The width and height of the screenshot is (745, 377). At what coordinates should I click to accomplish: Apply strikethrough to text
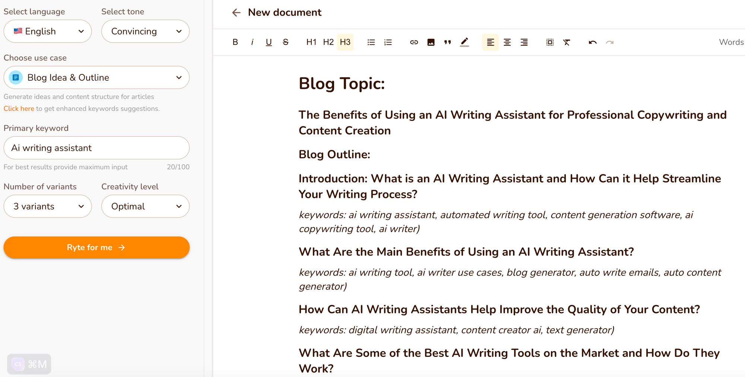[x=286, y=42]
